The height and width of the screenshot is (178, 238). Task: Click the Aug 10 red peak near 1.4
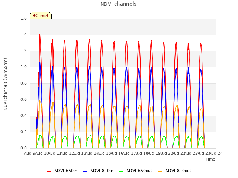click(40, 35)
